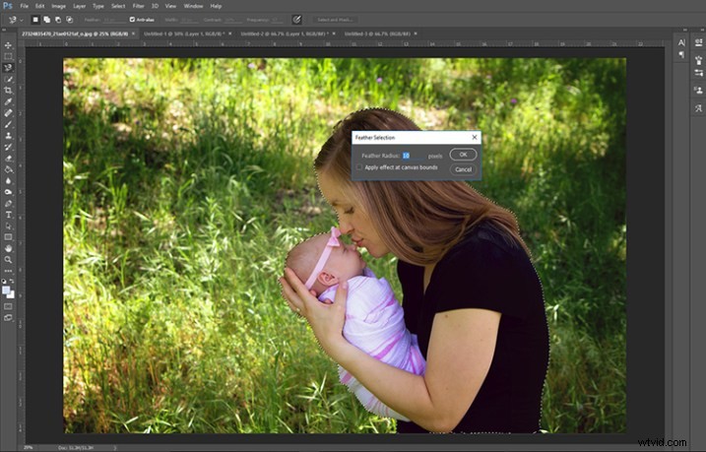The width and height of the screenshot is (706, 452).
Task: Choose Add to selection mode
Action: (x=46, y=20)
